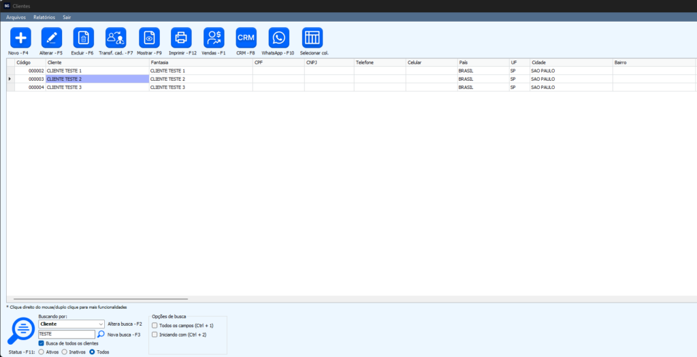Select the highlighted 'CLIENTE TESTE 2' client cell

pyautogui.click(x=97, y=79)
